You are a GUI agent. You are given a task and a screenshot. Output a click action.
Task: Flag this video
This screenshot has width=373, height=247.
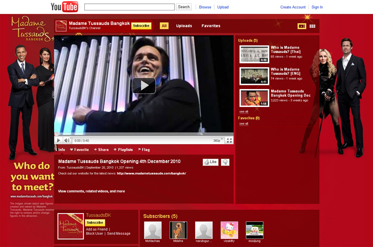tap(144, 150)
